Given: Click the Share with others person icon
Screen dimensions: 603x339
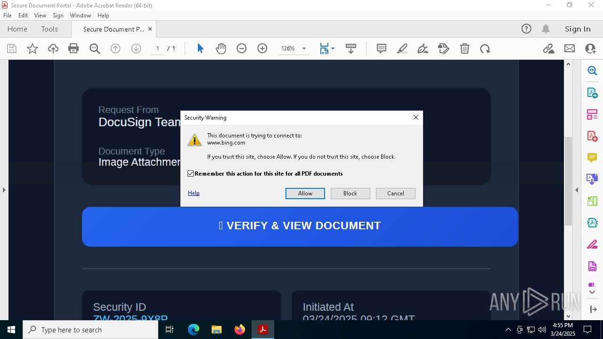Looking at the screenshot, I should click(x=590, y=48).
